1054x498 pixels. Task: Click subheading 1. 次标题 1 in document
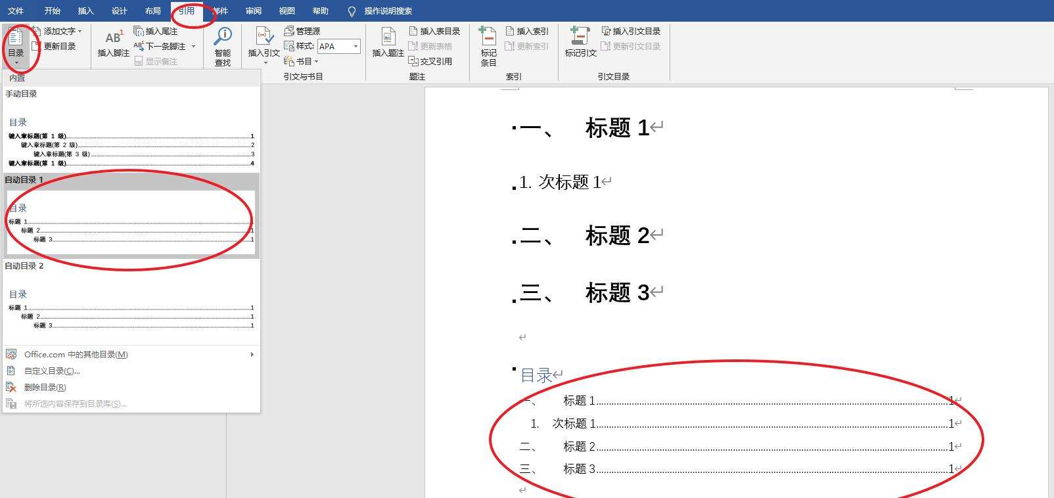(560, 182)
